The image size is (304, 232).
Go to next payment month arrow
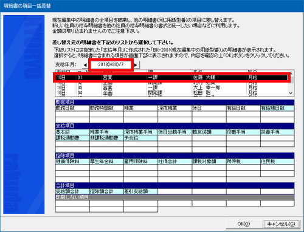coord(136,65)
